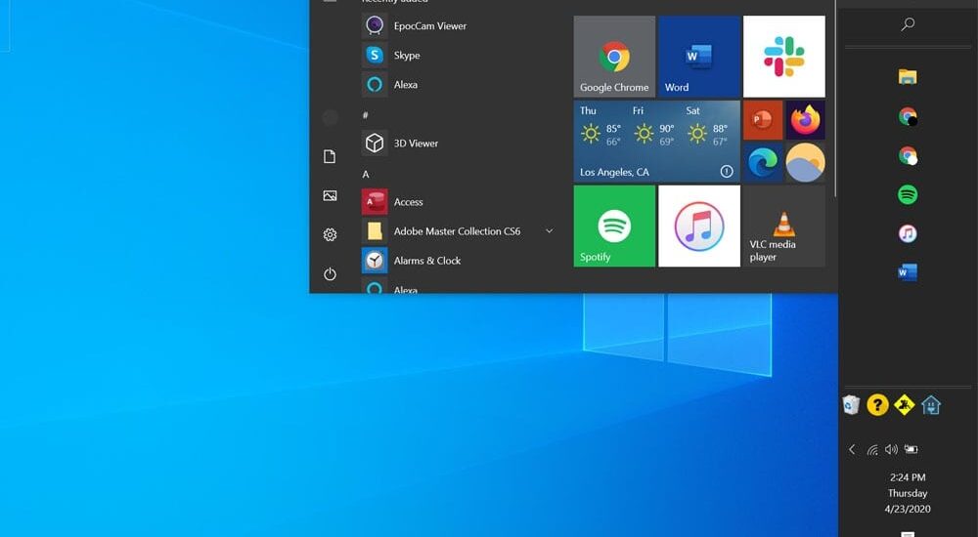Open the Wi-Fi network tray icon
The height and width of the screenshot is (537, 978).
pyautogui.click(x=872, y=450)
